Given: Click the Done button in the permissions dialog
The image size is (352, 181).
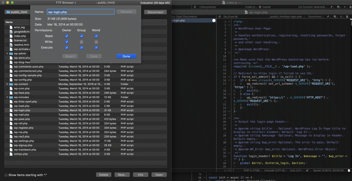Looking at the screenshot, I should pos(126,56).
